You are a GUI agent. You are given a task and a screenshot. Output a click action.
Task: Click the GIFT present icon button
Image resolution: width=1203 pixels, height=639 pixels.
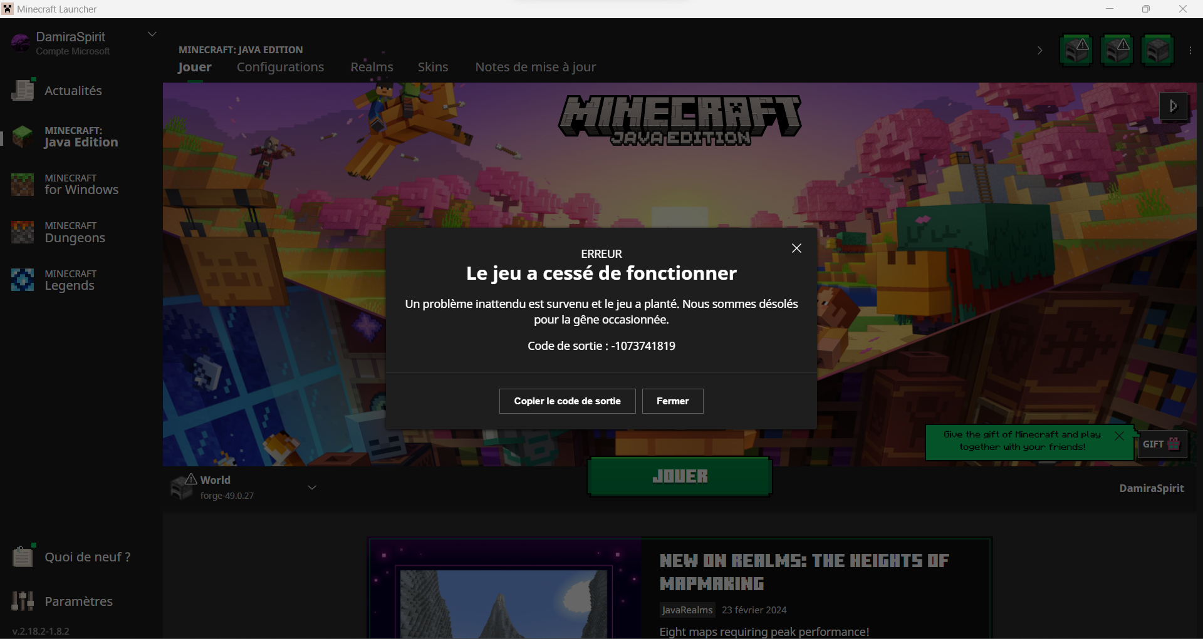[1162, 444]
